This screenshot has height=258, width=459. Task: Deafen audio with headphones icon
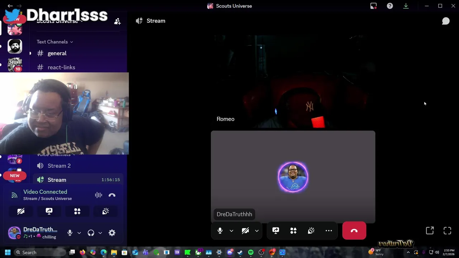91,233
